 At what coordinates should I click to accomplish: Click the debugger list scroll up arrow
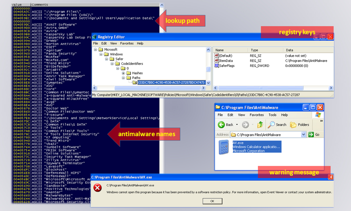click(162, 5)
